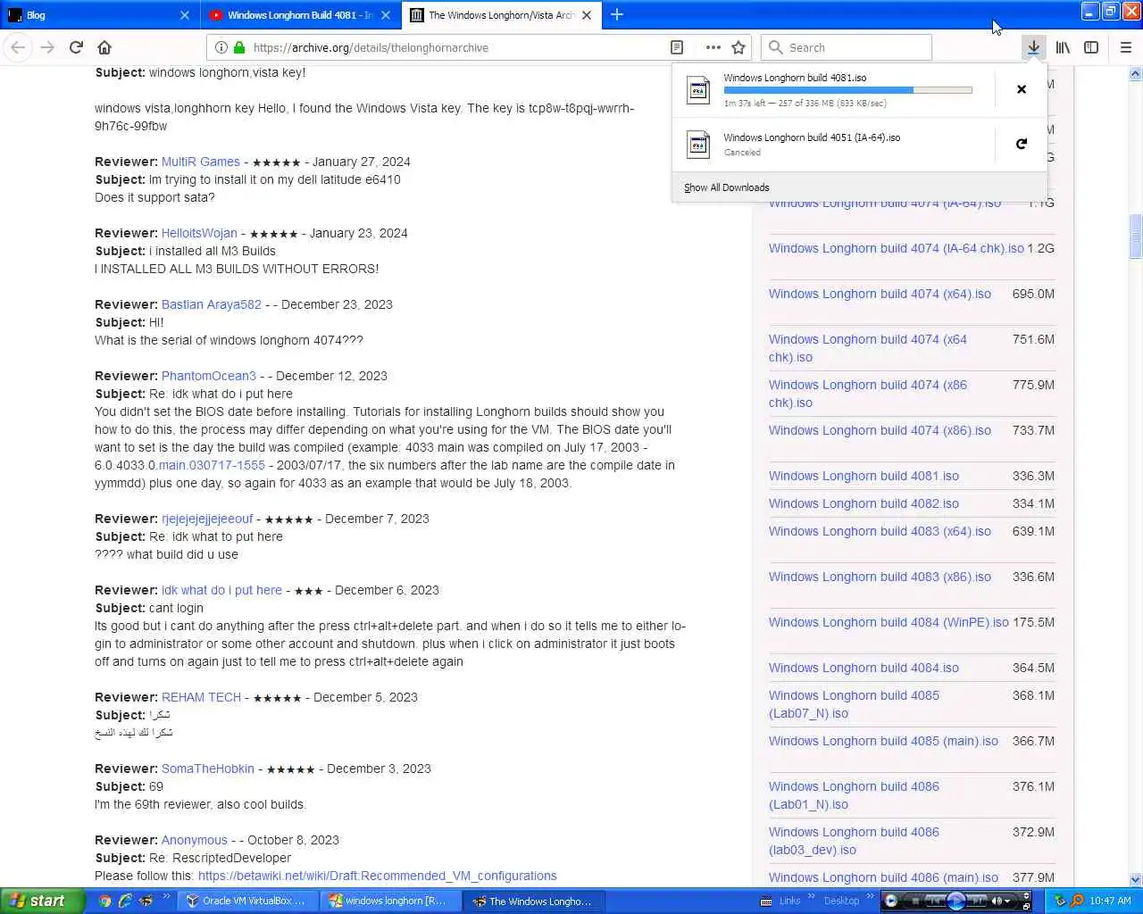Screen dimensions: 1143x914
Task: Focus The Windows Longho... Firefox taskbar button
Action: [x=533, y=901]
